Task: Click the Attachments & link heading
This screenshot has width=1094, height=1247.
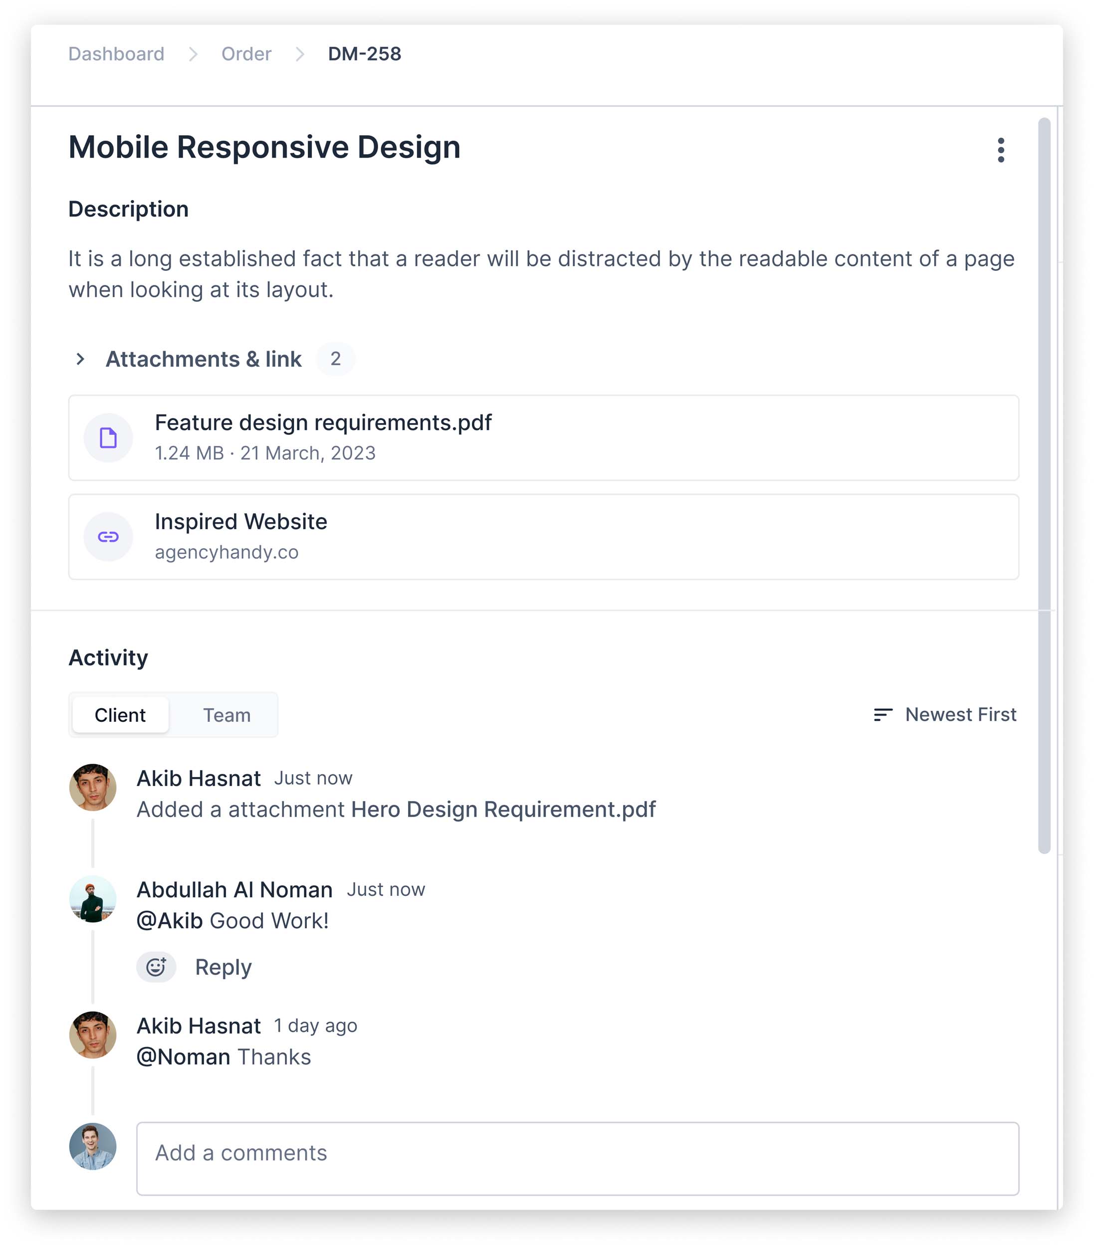Action: click(x=204, y=359)
